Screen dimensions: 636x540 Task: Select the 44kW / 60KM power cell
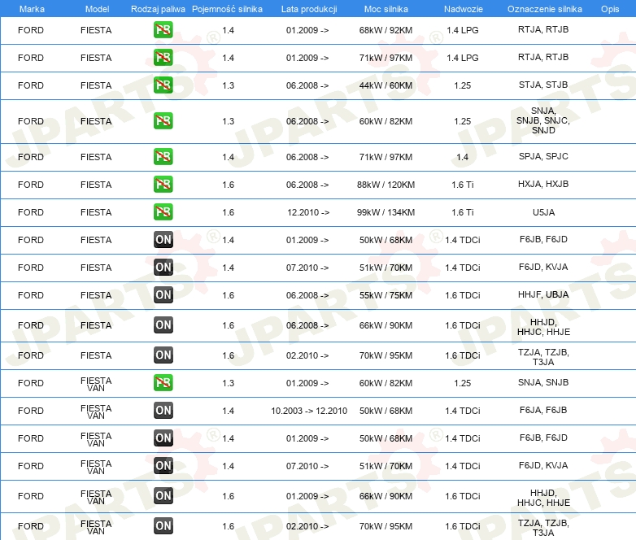pyautogui.click(x=386, y=85)
